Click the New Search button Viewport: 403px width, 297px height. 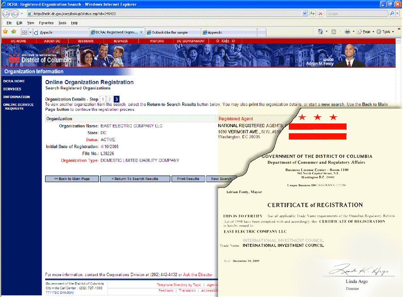tap(221, 178)
